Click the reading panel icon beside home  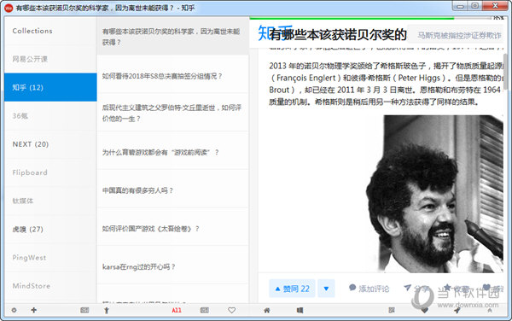point(300,310)
